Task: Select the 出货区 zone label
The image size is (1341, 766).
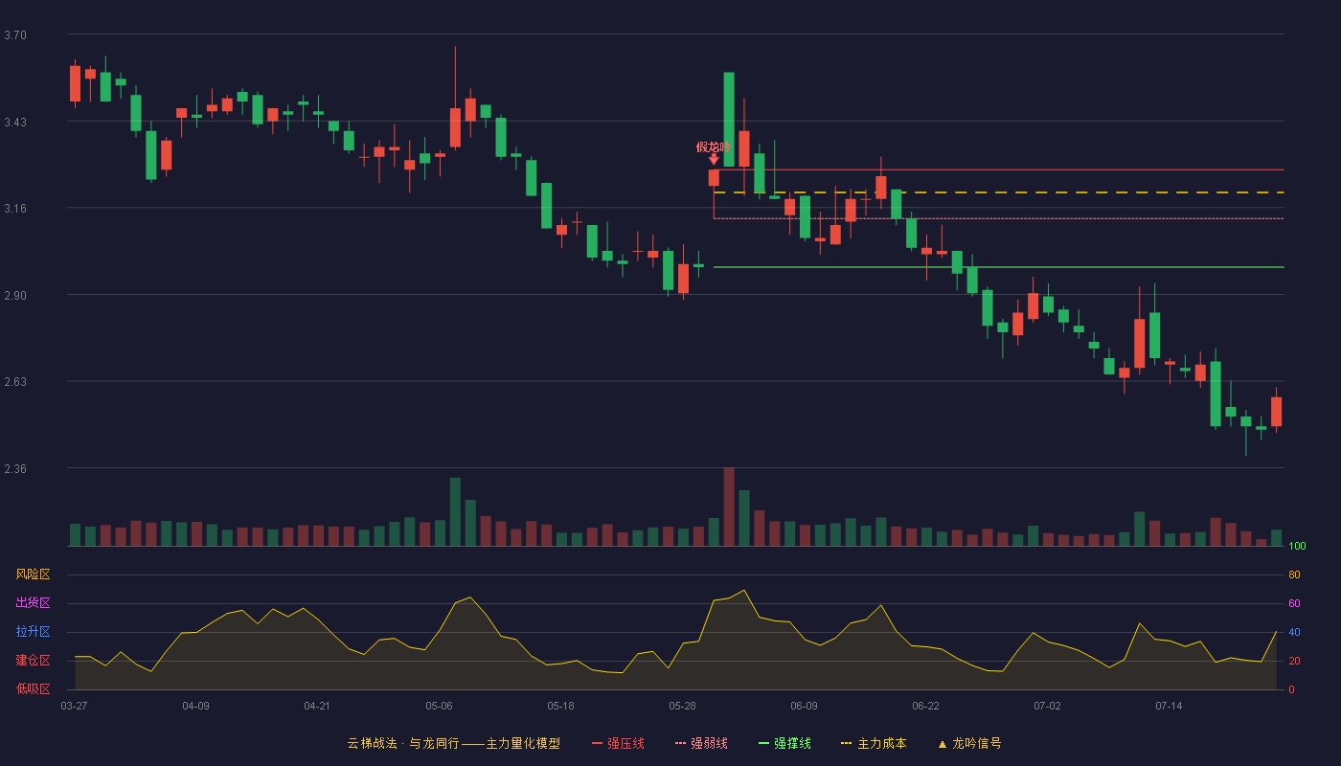Action: (x=33, y=603)
